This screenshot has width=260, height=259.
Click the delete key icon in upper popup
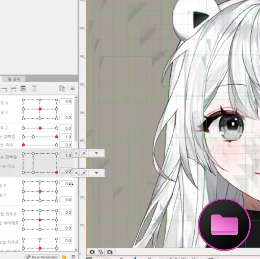(84, 153)
